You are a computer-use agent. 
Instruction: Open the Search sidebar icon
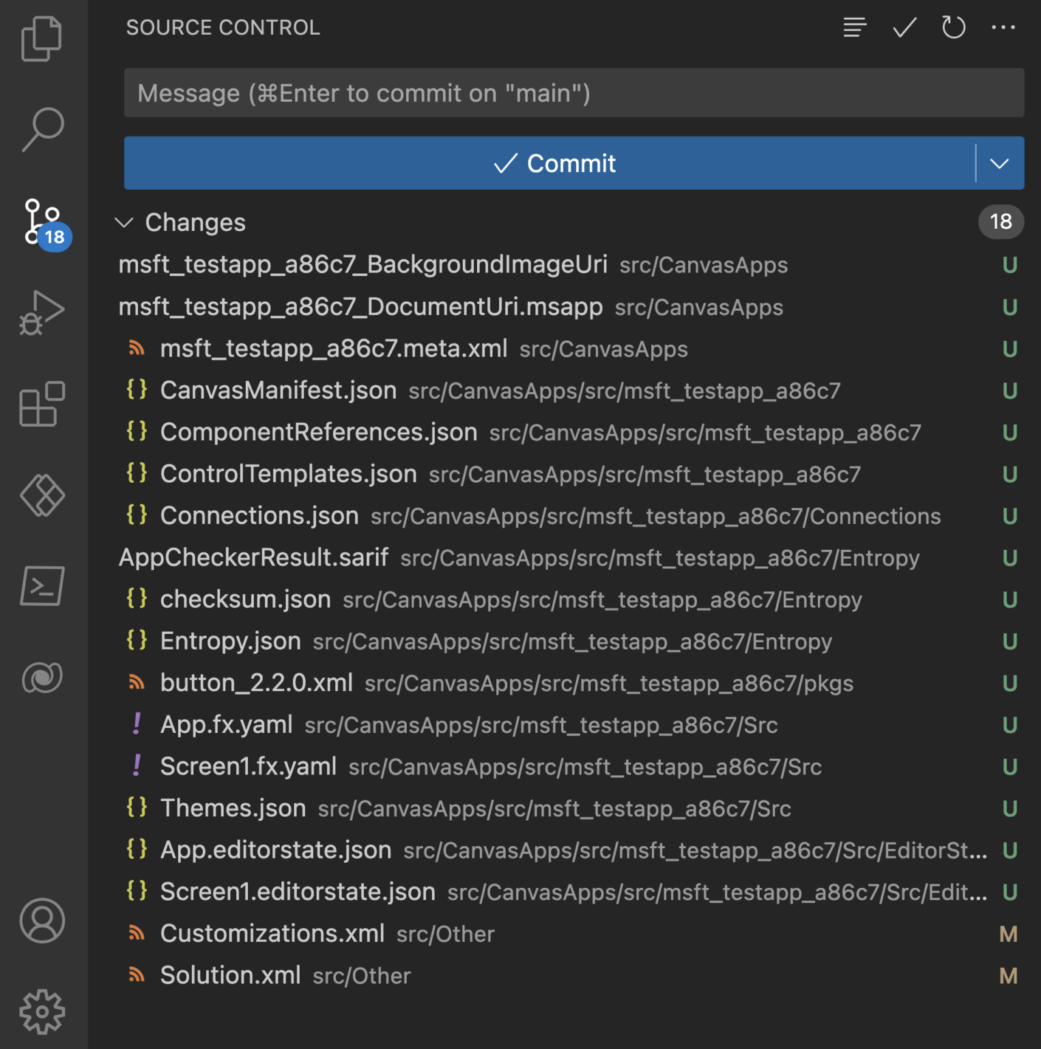click(41, 128)
